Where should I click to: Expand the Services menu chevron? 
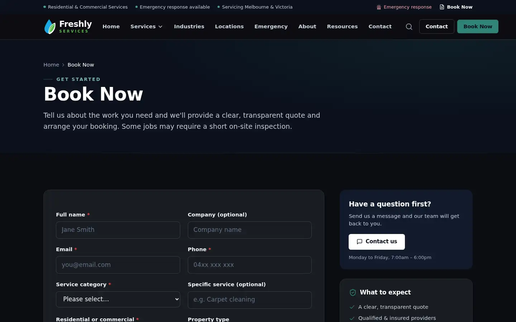click(x=161, y=27)
